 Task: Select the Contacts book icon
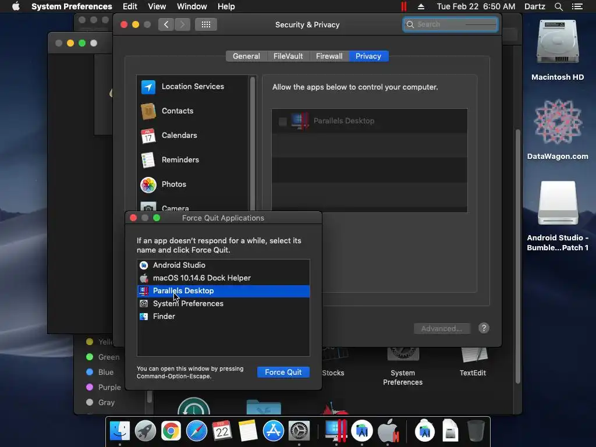tap(148, 111)
